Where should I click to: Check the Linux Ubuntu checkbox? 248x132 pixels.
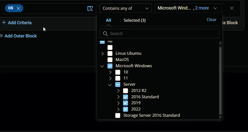click(x=110, y=53)
